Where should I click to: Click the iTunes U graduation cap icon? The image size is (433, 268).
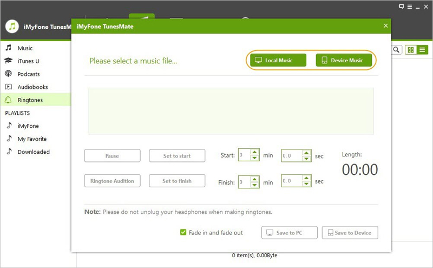[x=8, y=61]
